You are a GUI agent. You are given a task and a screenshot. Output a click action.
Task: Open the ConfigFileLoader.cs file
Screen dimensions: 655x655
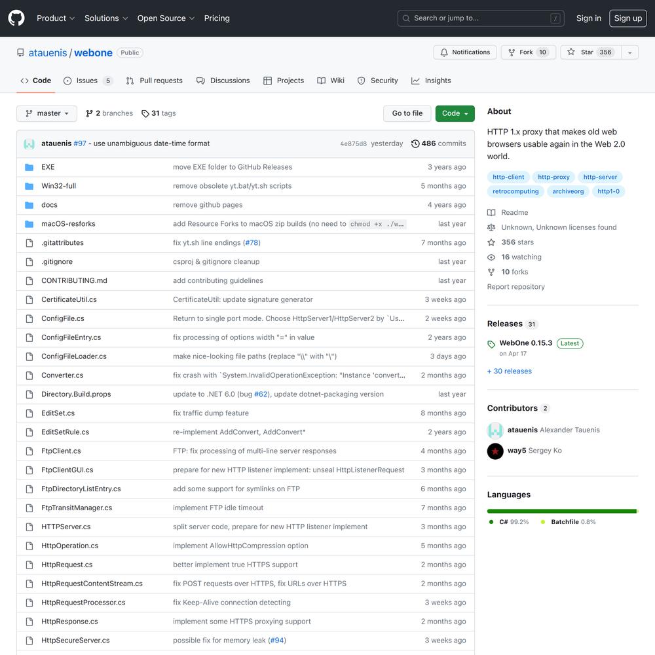(x=74, y=356)
